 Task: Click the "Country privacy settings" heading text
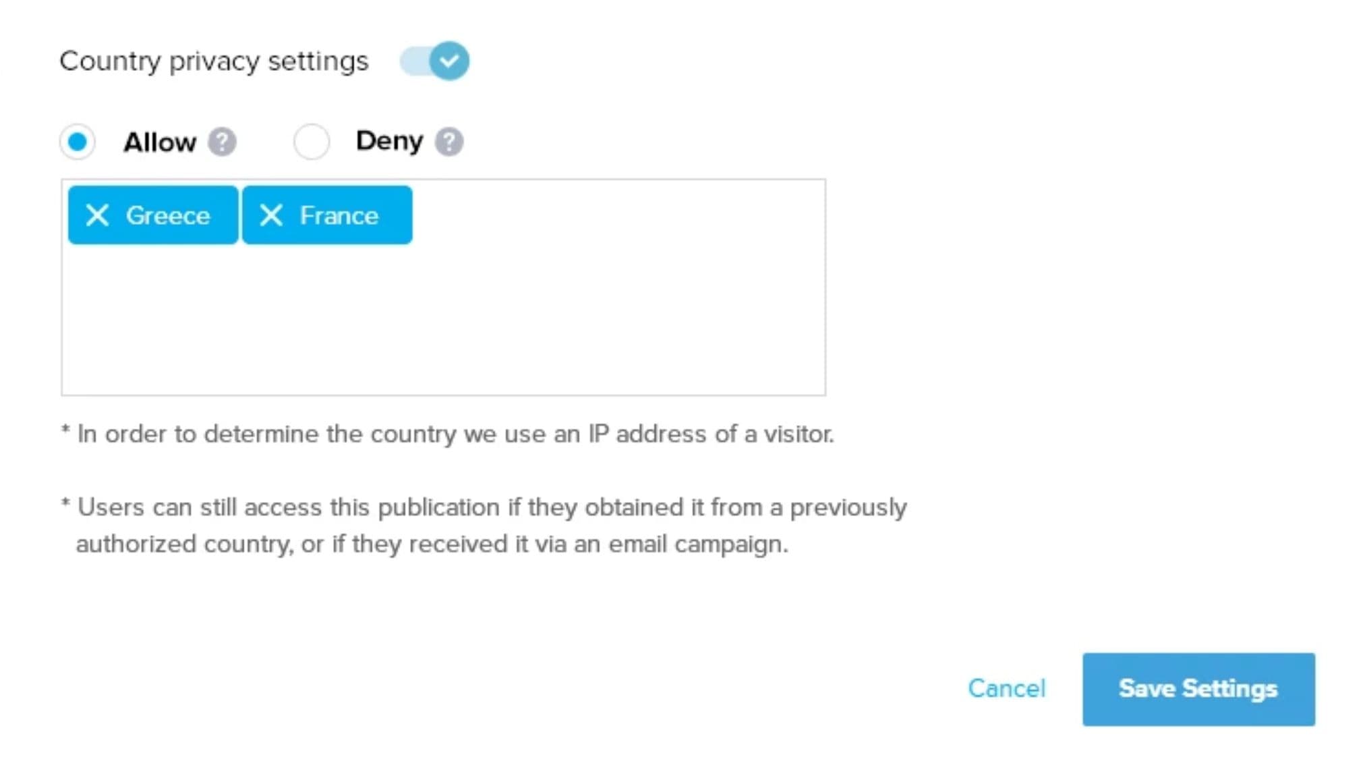[214, 61]
